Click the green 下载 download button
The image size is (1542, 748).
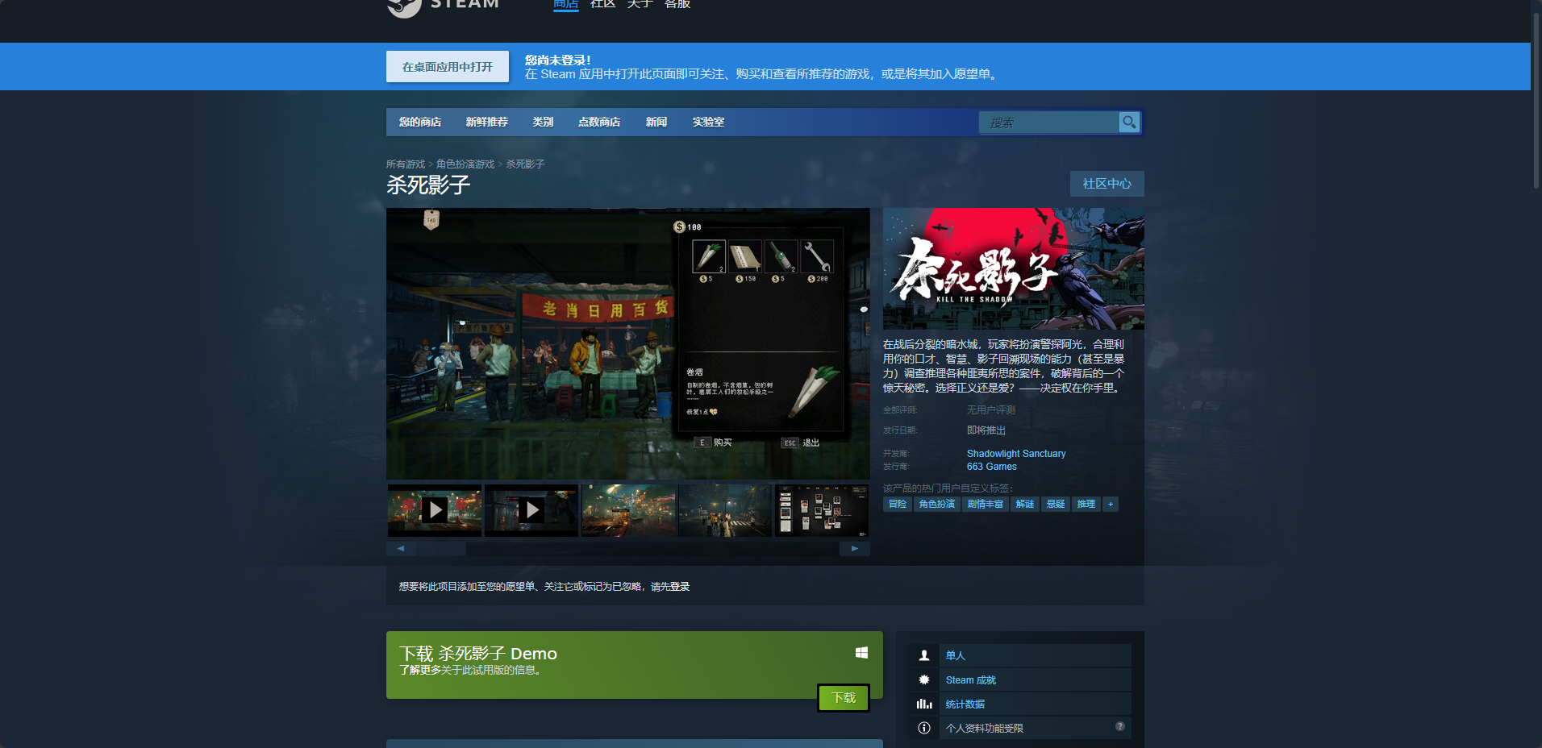[844, 698]
